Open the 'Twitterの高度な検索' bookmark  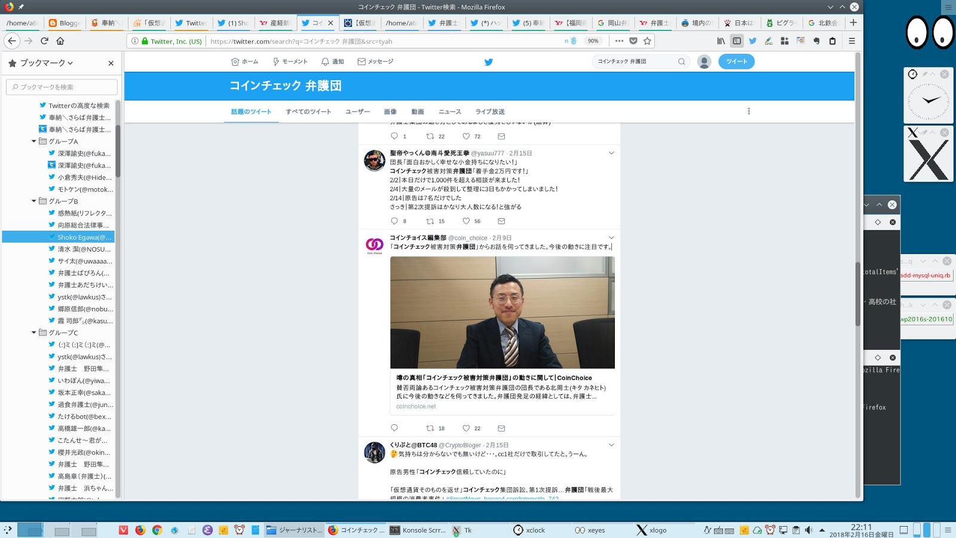[x=74, y=106]
